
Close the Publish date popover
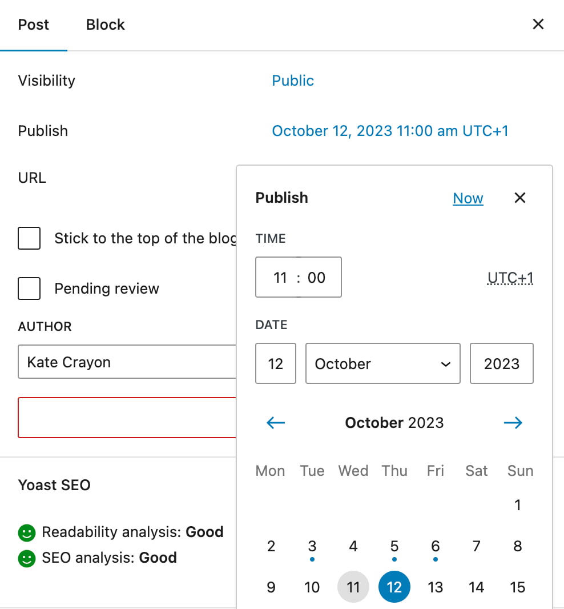pos(519,198)
